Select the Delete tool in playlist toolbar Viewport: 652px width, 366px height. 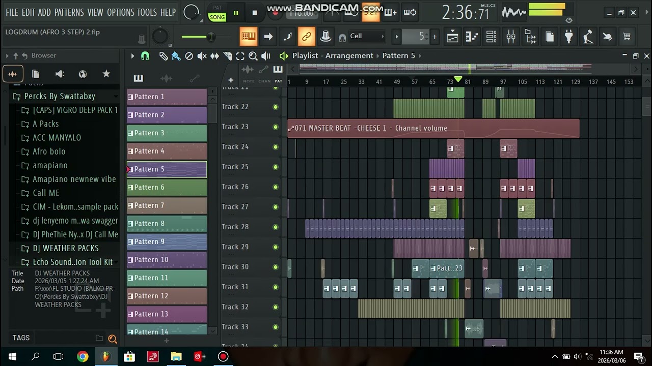pyautogui.click(x=189, y=56)
